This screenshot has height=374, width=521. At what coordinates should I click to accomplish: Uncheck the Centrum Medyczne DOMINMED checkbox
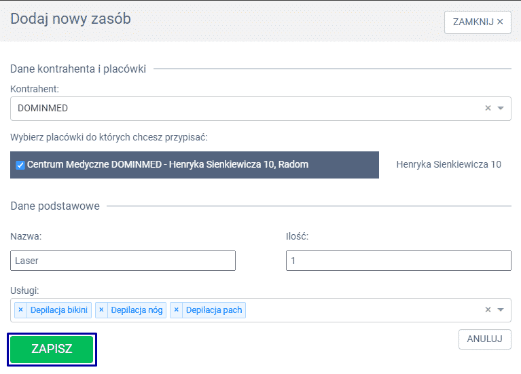tap(20, 165)
